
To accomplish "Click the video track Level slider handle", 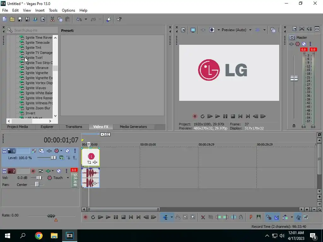I will (53, 158).
